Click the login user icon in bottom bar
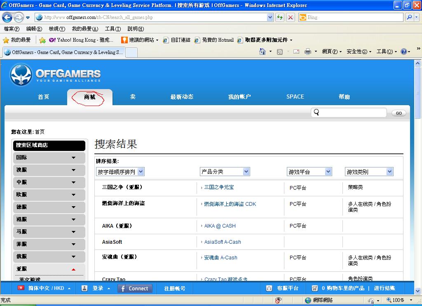This screenshot has width=422, height=306. point(84,288)
